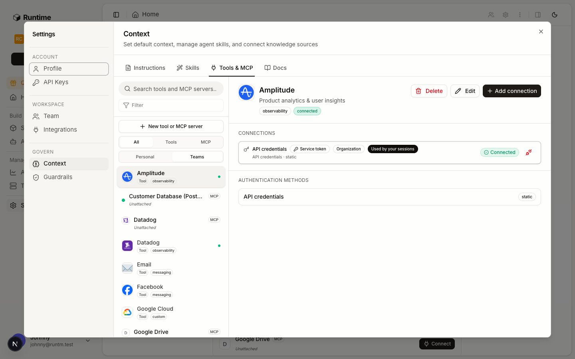The image size is (575, 359).
Task: Filter the list to MCP only
Action: (206, 142)
